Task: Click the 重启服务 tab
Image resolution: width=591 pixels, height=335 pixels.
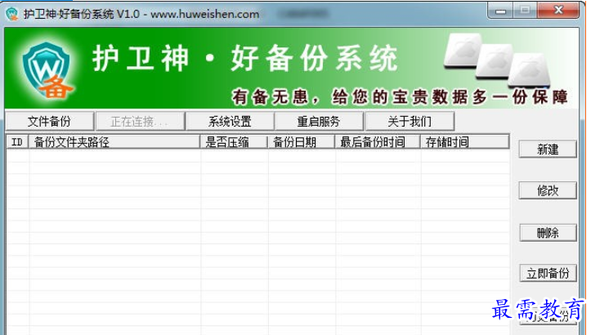Action: [x=319, y=122]
